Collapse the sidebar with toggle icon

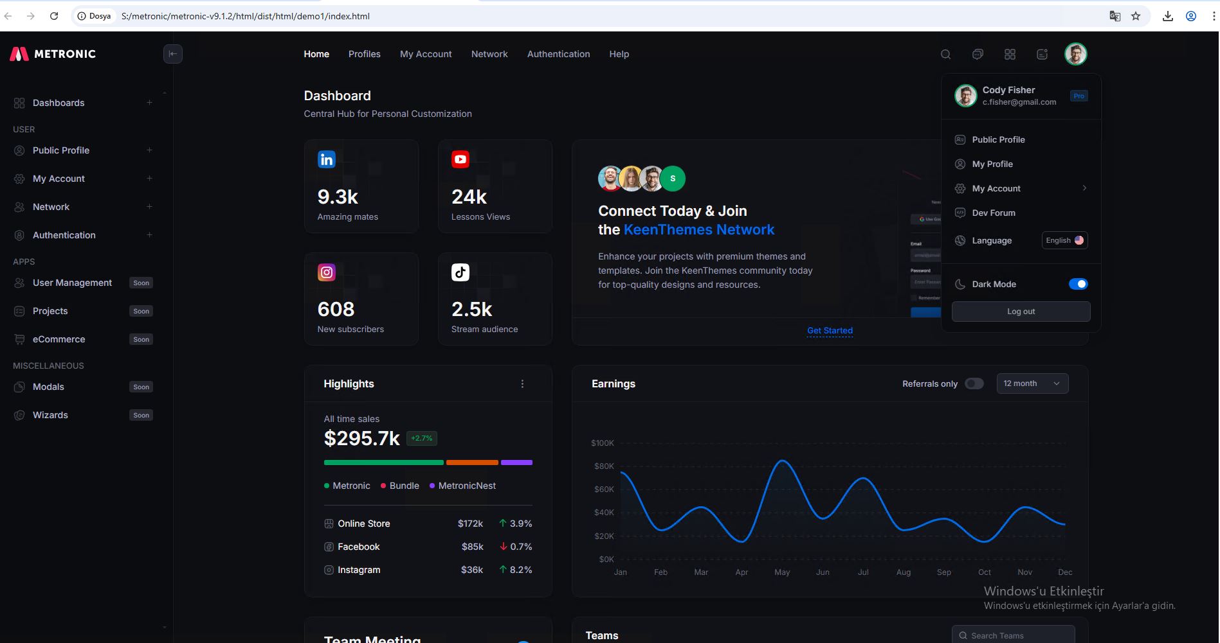pos(172,54)
